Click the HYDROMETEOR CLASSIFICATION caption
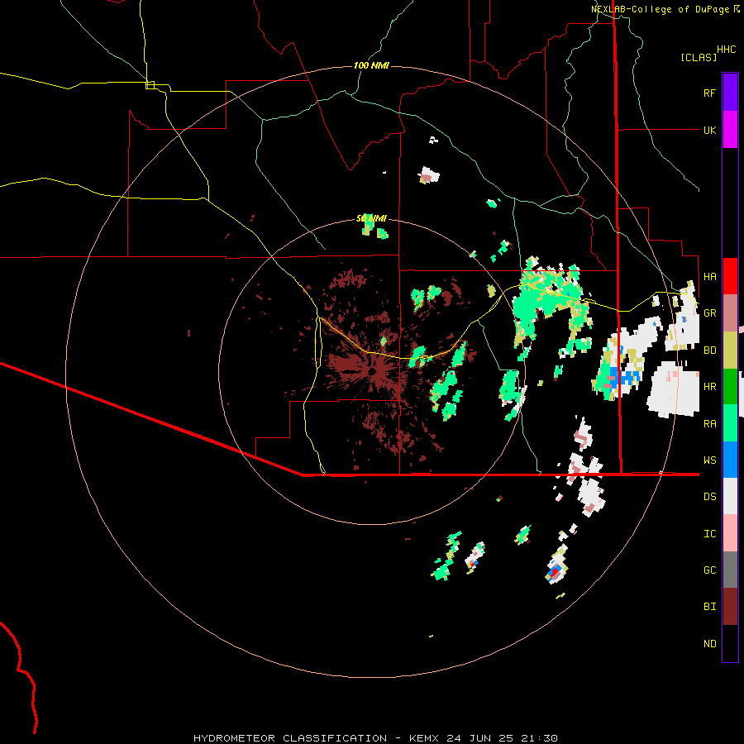The width and height of the screenshot is (744, 744). tap(290, 738)
